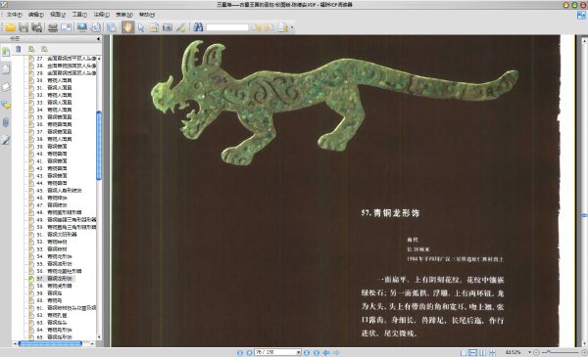Save the document via floppy disk icon
Screen dimensions: 588x357
pos(24,27)
